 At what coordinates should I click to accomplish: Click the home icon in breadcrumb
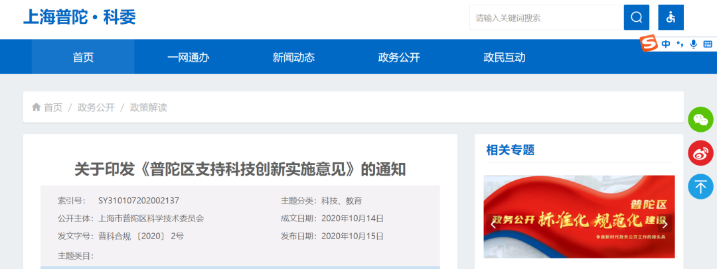coord(36,107)
